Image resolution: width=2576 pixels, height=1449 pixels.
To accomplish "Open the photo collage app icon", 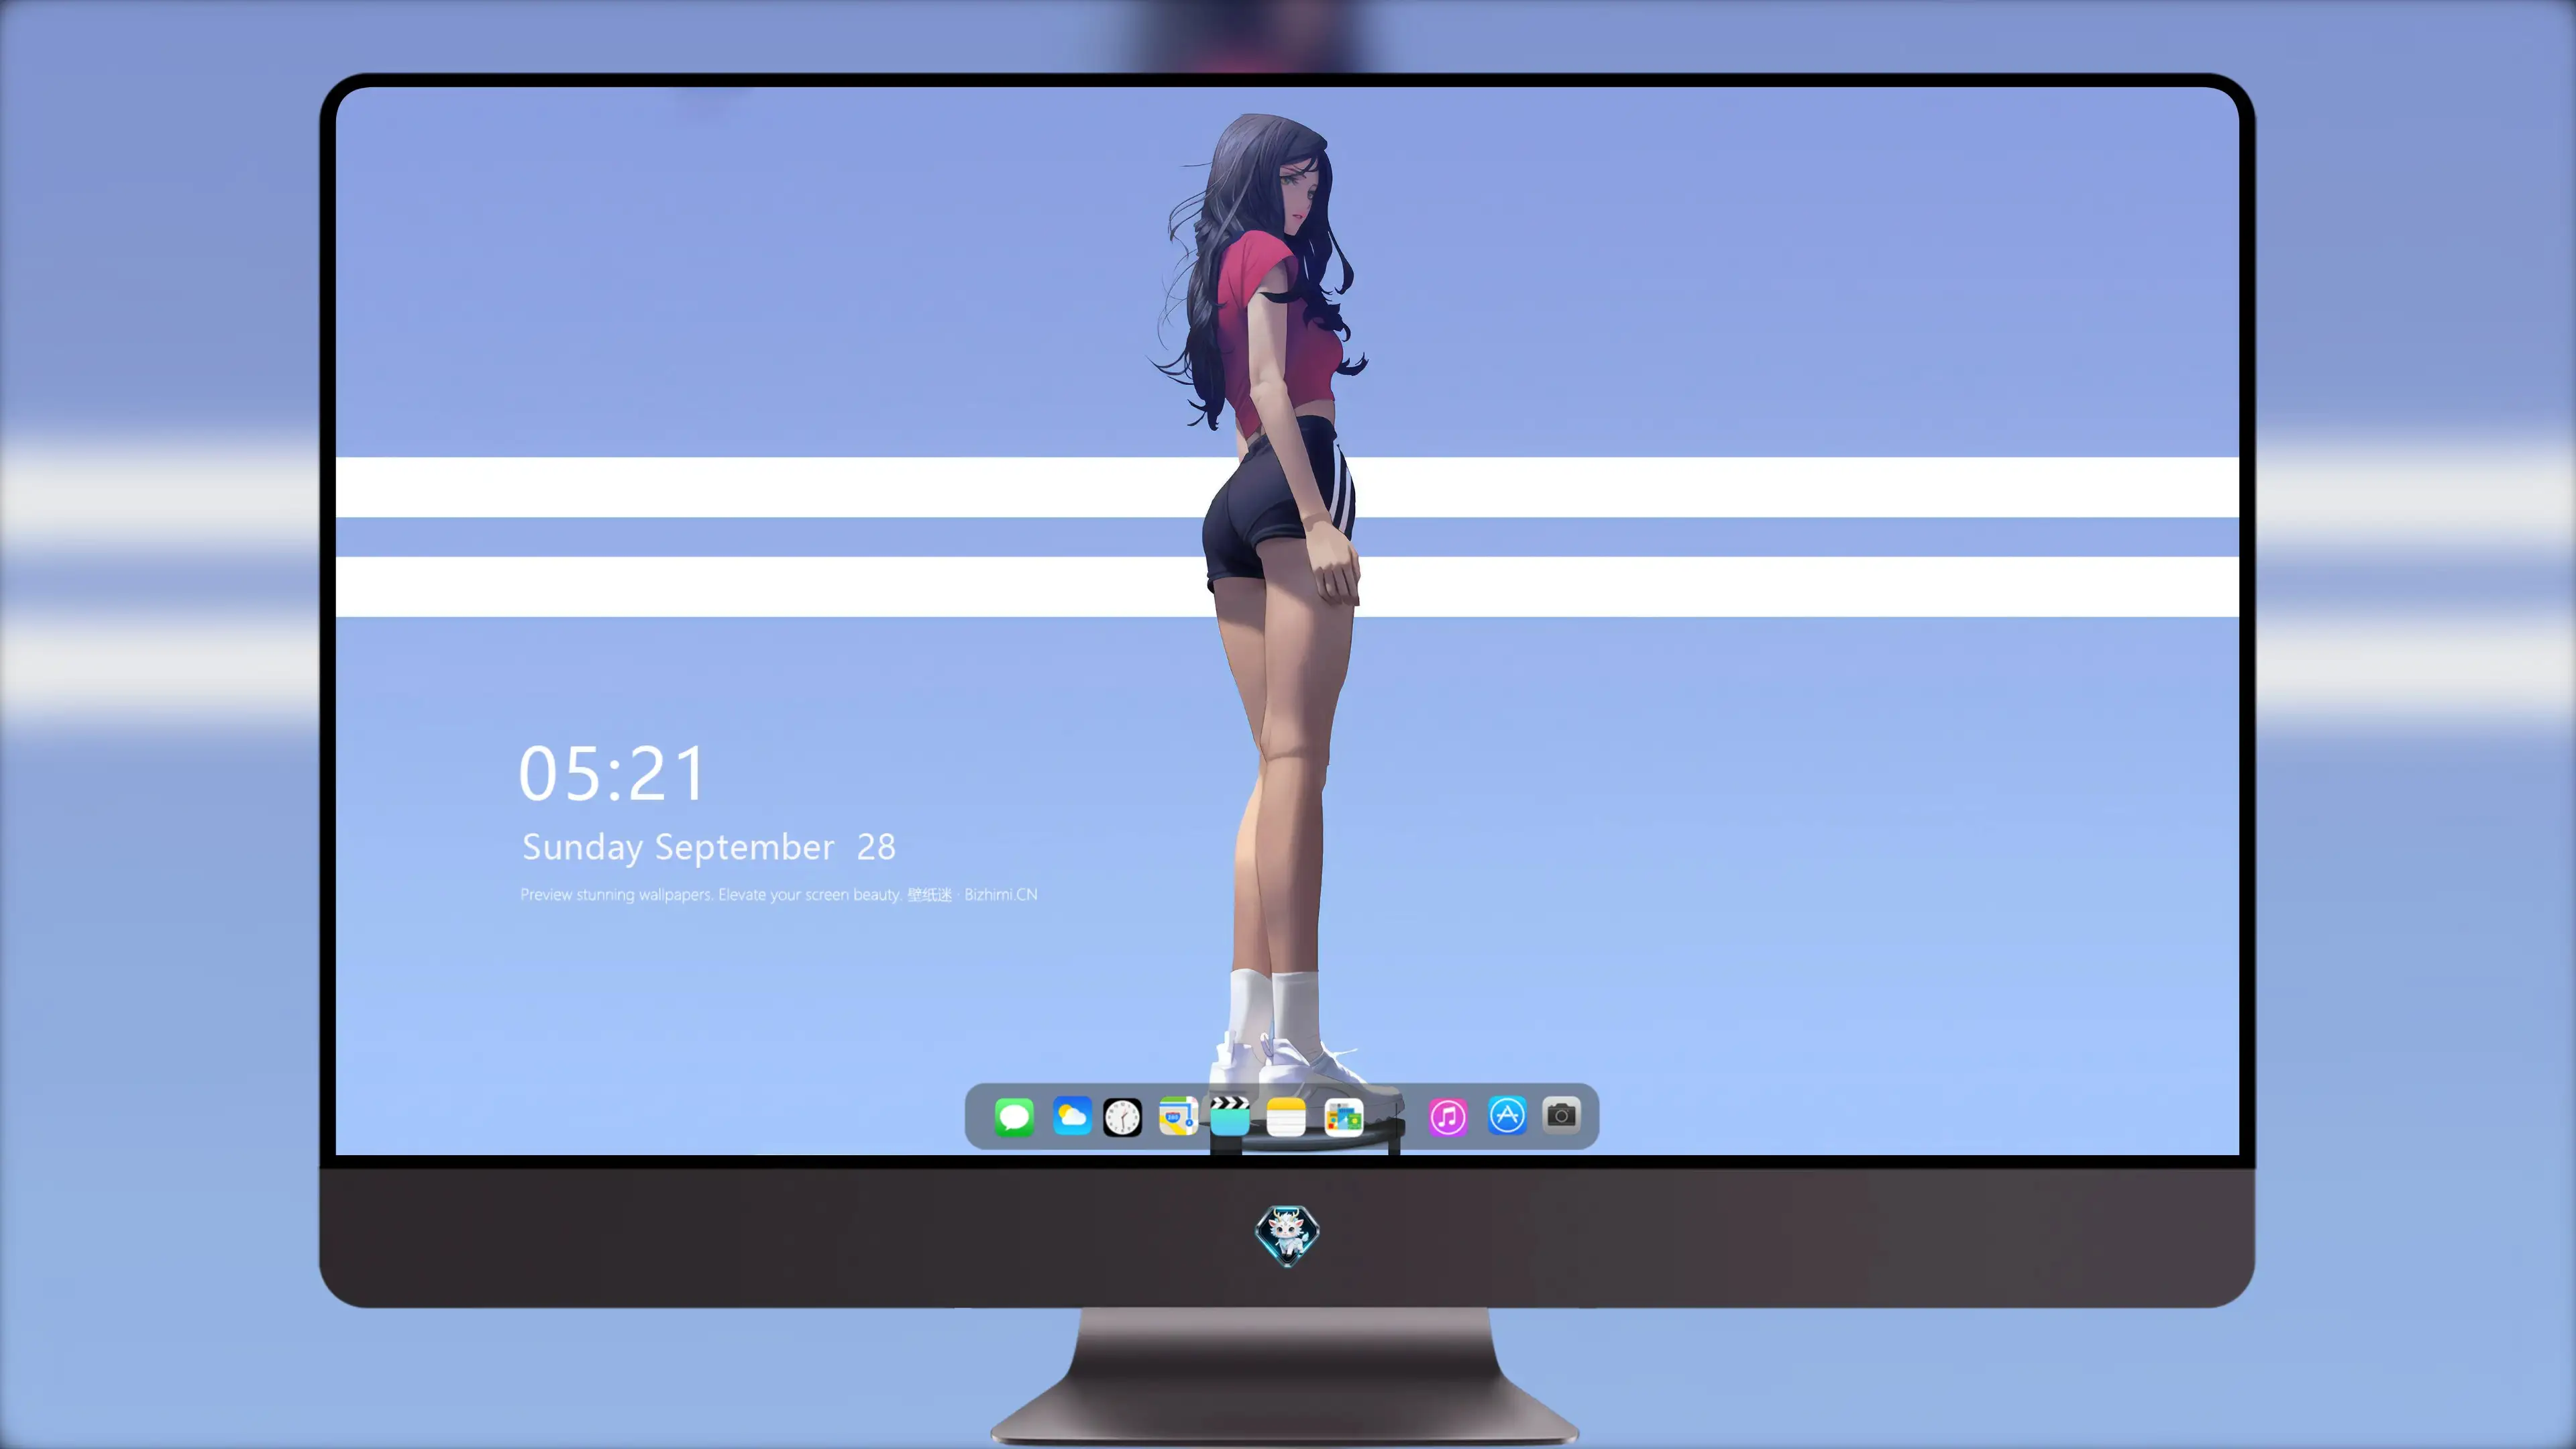I will (x=1344, y=1117).
